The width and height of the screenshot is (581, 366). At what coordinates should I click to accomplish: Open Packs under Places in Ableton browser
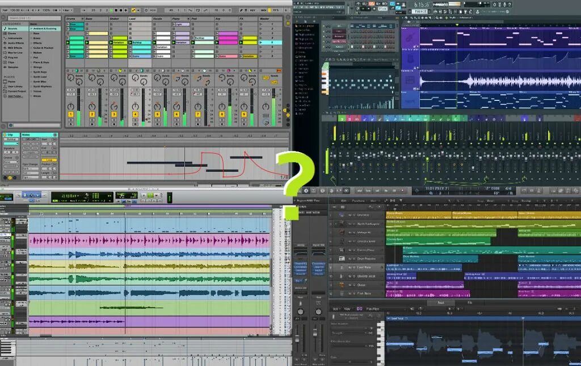(11, 82)
